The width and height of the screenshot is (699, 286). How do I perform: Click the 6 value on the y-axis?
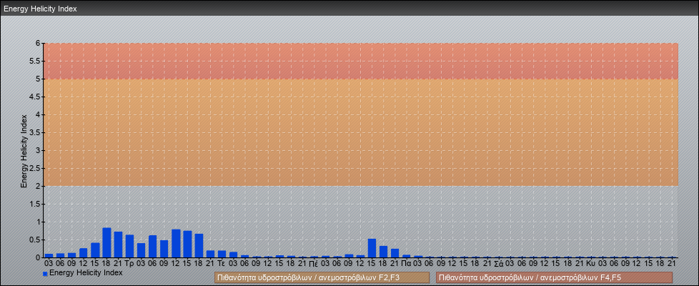[37, 43]
